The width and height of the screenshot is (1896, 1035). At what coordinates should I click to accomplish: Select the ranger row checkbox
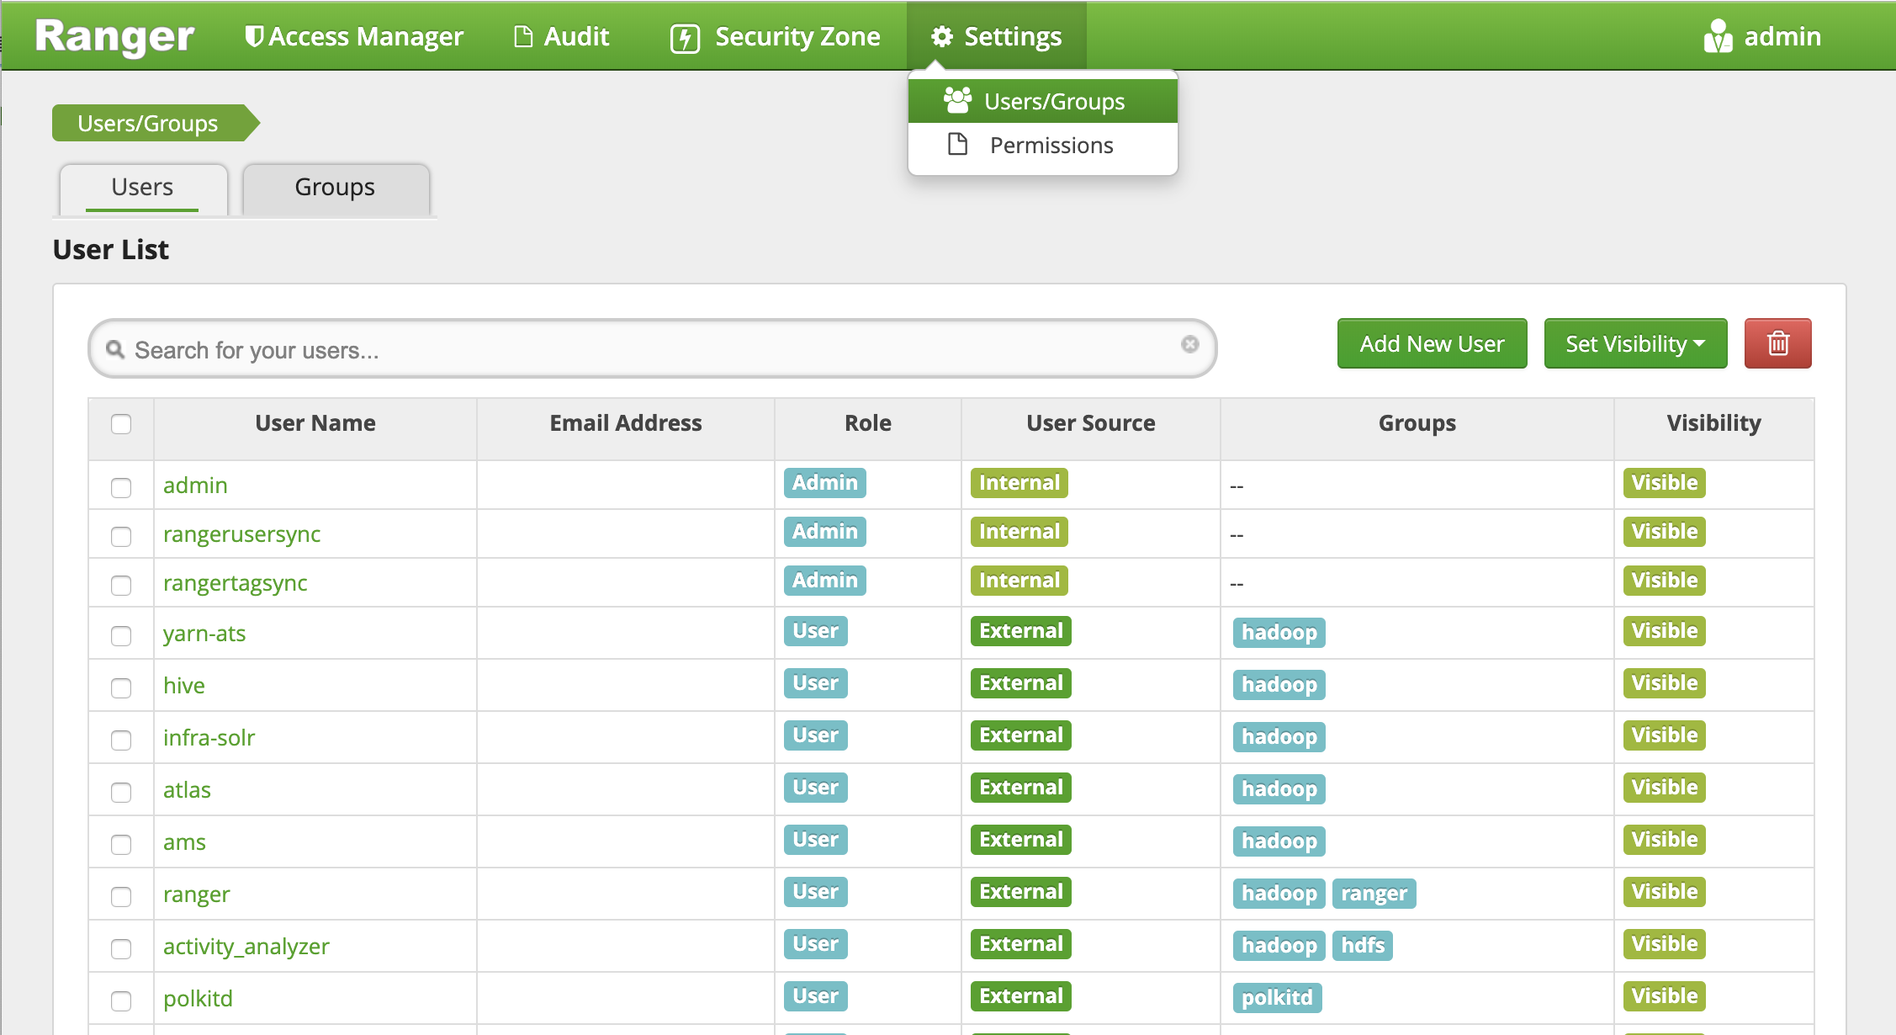(121, 896)
